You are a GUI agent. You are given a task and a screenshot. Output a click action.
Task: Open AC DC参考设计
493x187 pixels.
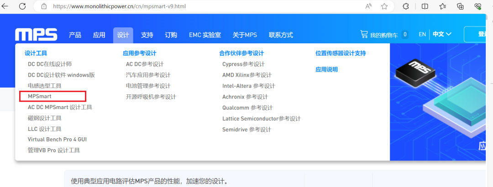point(145,64)
